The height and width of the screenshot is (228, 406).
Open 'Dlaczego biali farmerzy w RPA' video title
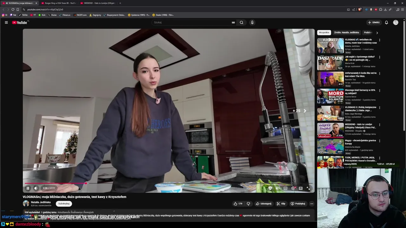point(360,92)
